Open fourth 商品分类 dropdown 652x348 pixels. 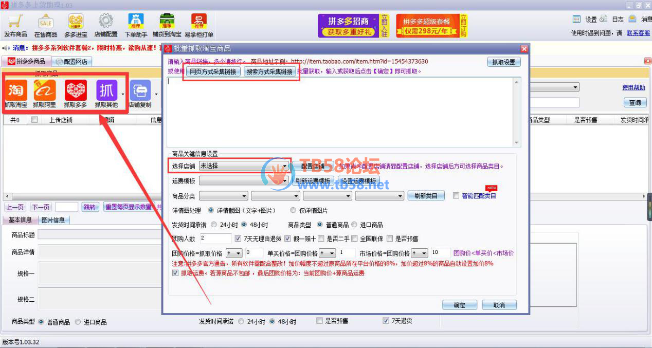pos(379,196)
